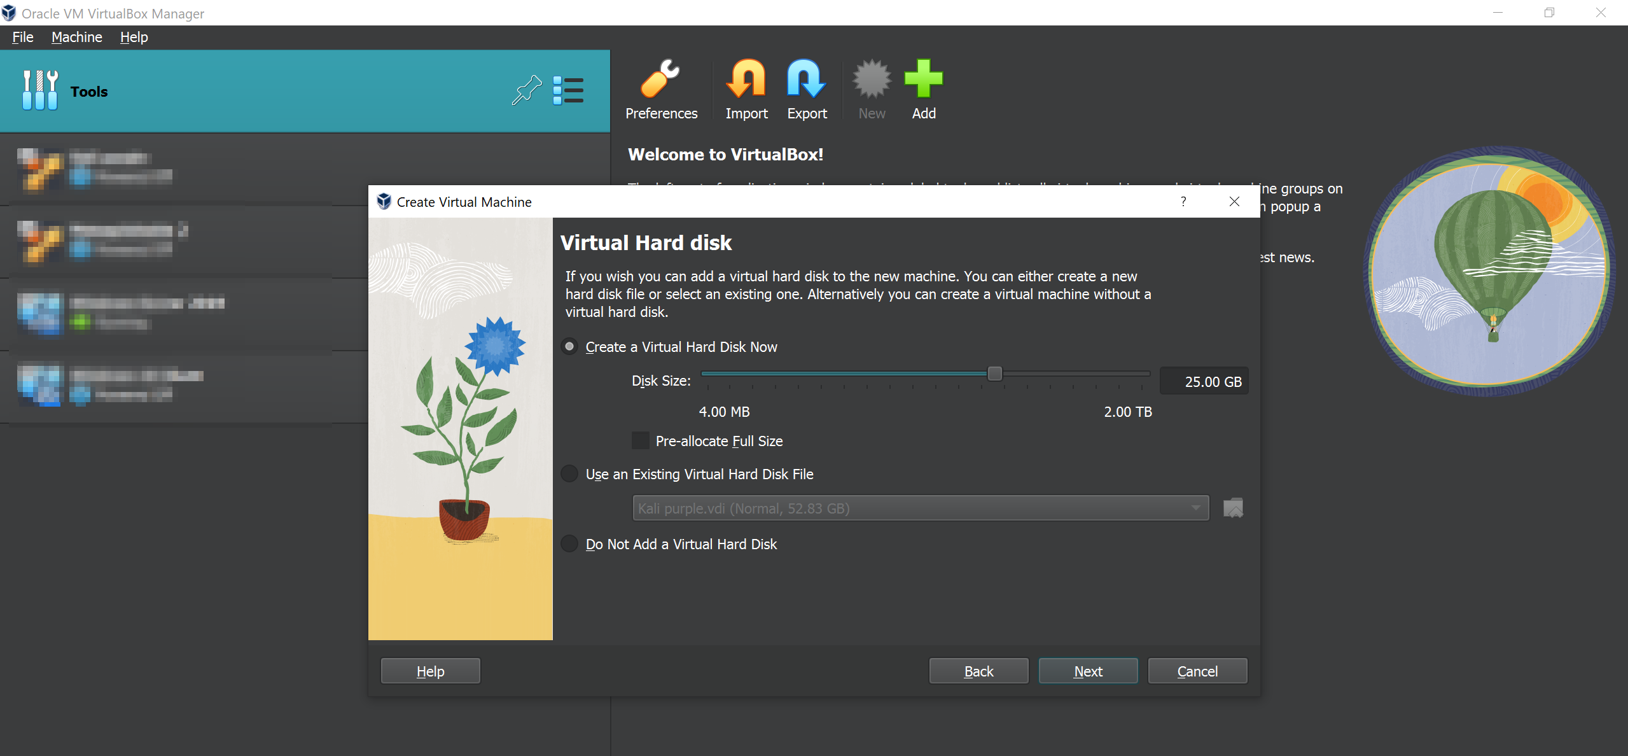The height and width of the screenshot is (756, 1628).
Task: Click the Cancel button
Action: [1197, 671]
